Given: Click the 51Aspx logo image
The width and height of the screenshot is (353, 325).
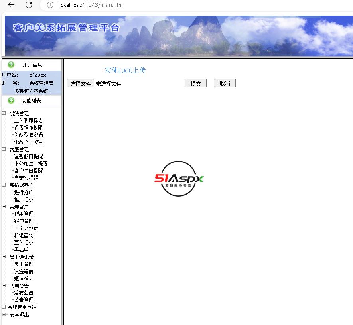Looking at the screenshot, I should [179, 179].
